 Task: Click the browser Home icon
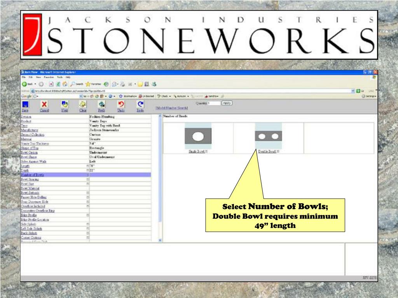[65, 84]
